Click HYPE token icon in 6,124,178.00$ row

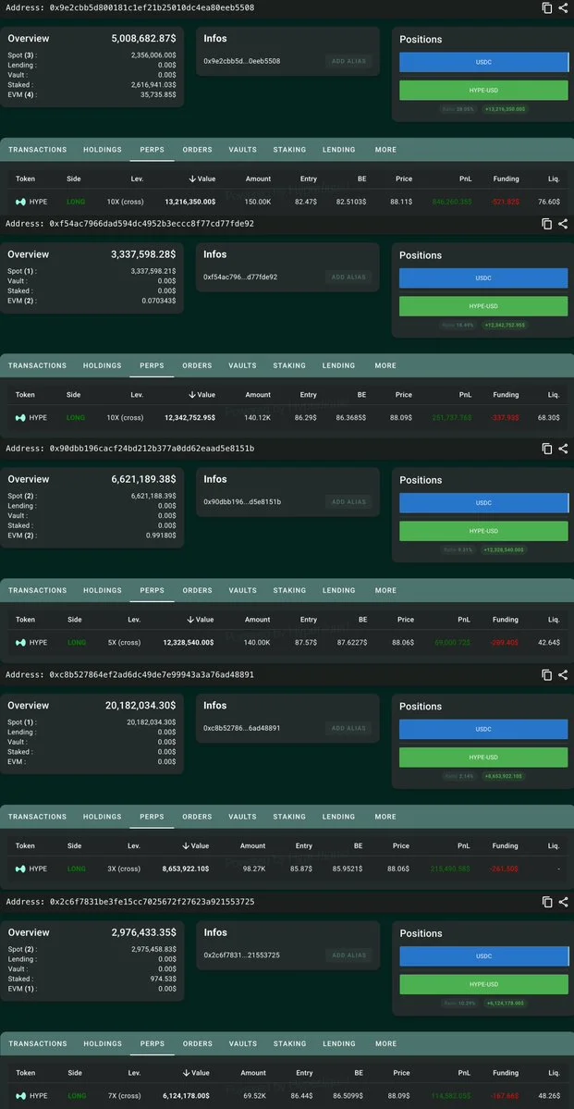coord(20,1095)
